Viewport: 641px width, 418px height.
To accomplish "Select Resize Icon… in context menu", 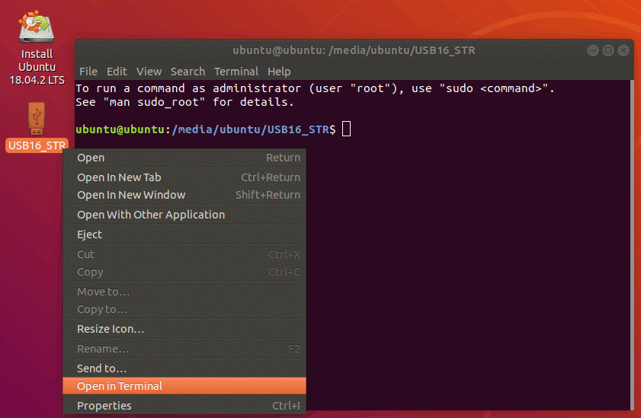I will (184, 329).
